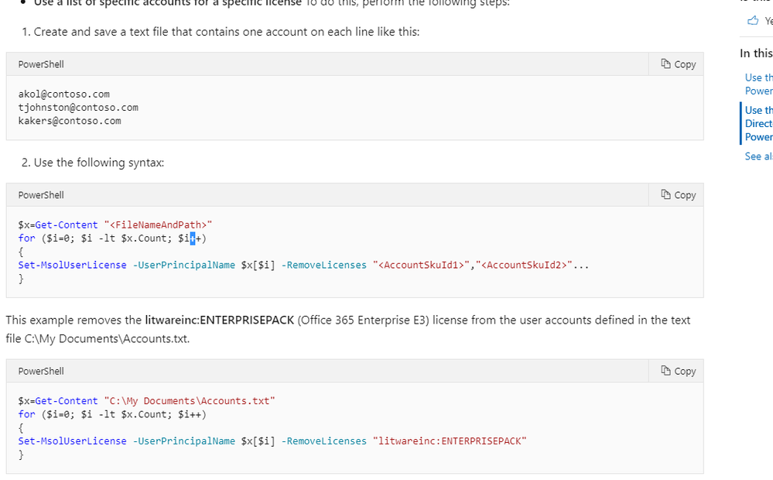Click the thumbs-up Yes feedback icon

tap(753, 21)
